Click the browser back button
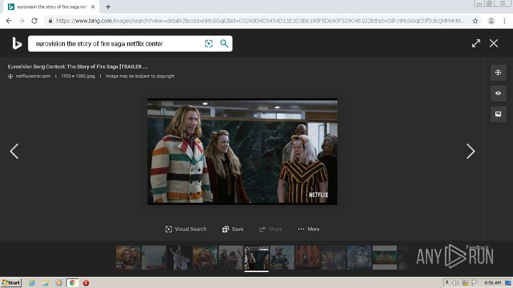The image size is (513, 288). 9,21
